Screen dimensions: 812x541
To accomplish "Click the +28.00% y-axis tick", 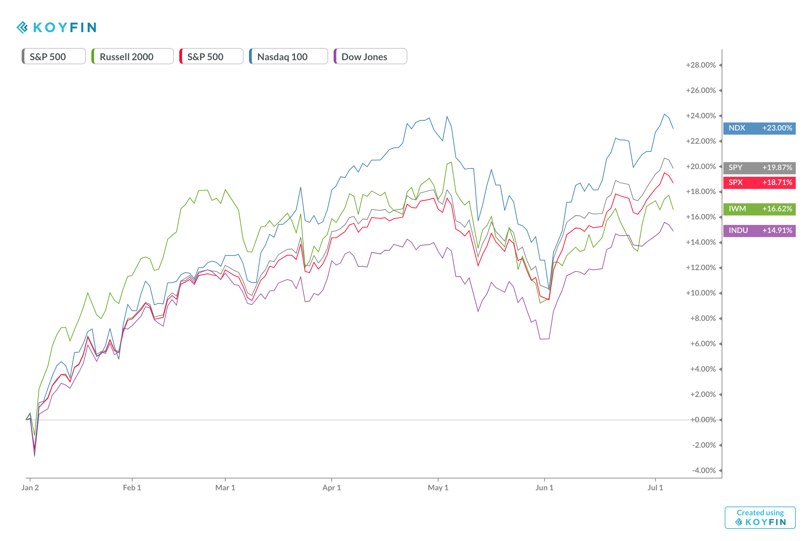I will coord(700,65).
